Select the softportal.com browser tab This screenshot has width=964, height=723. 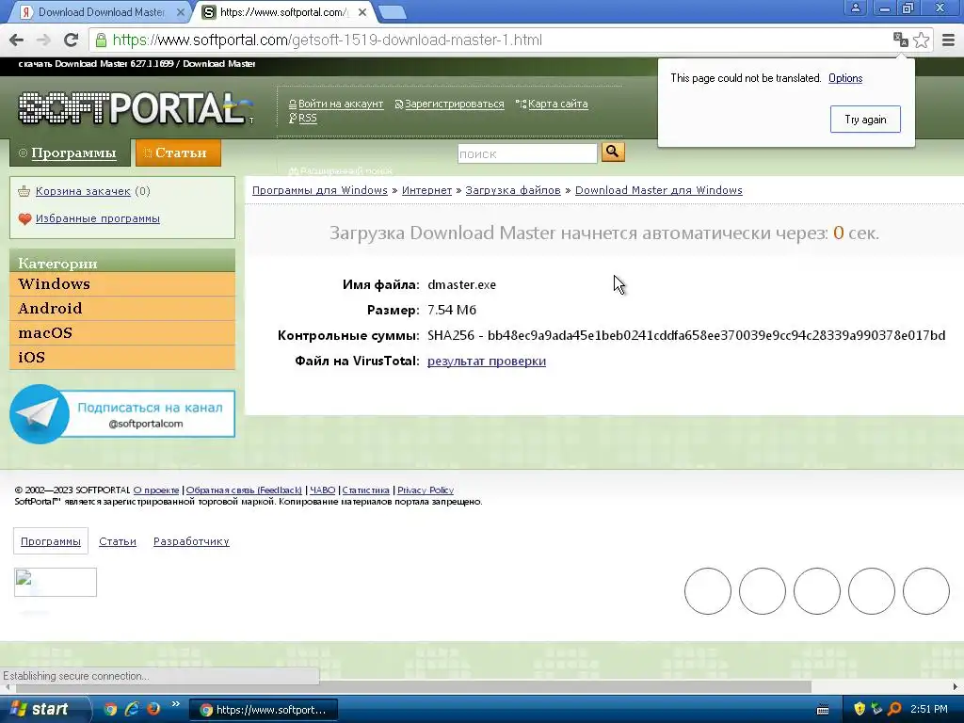click(x=284, y=12)
